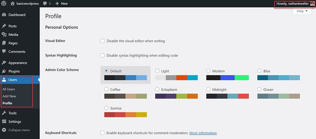Image resolution: width=316 pixels, height=139 pixels.
Task: Follow the More information link
Action: (x=203, y=133)
